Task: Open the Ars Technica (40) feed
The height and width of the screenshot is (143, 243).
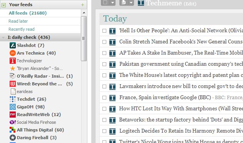Action: click(36, 53)
